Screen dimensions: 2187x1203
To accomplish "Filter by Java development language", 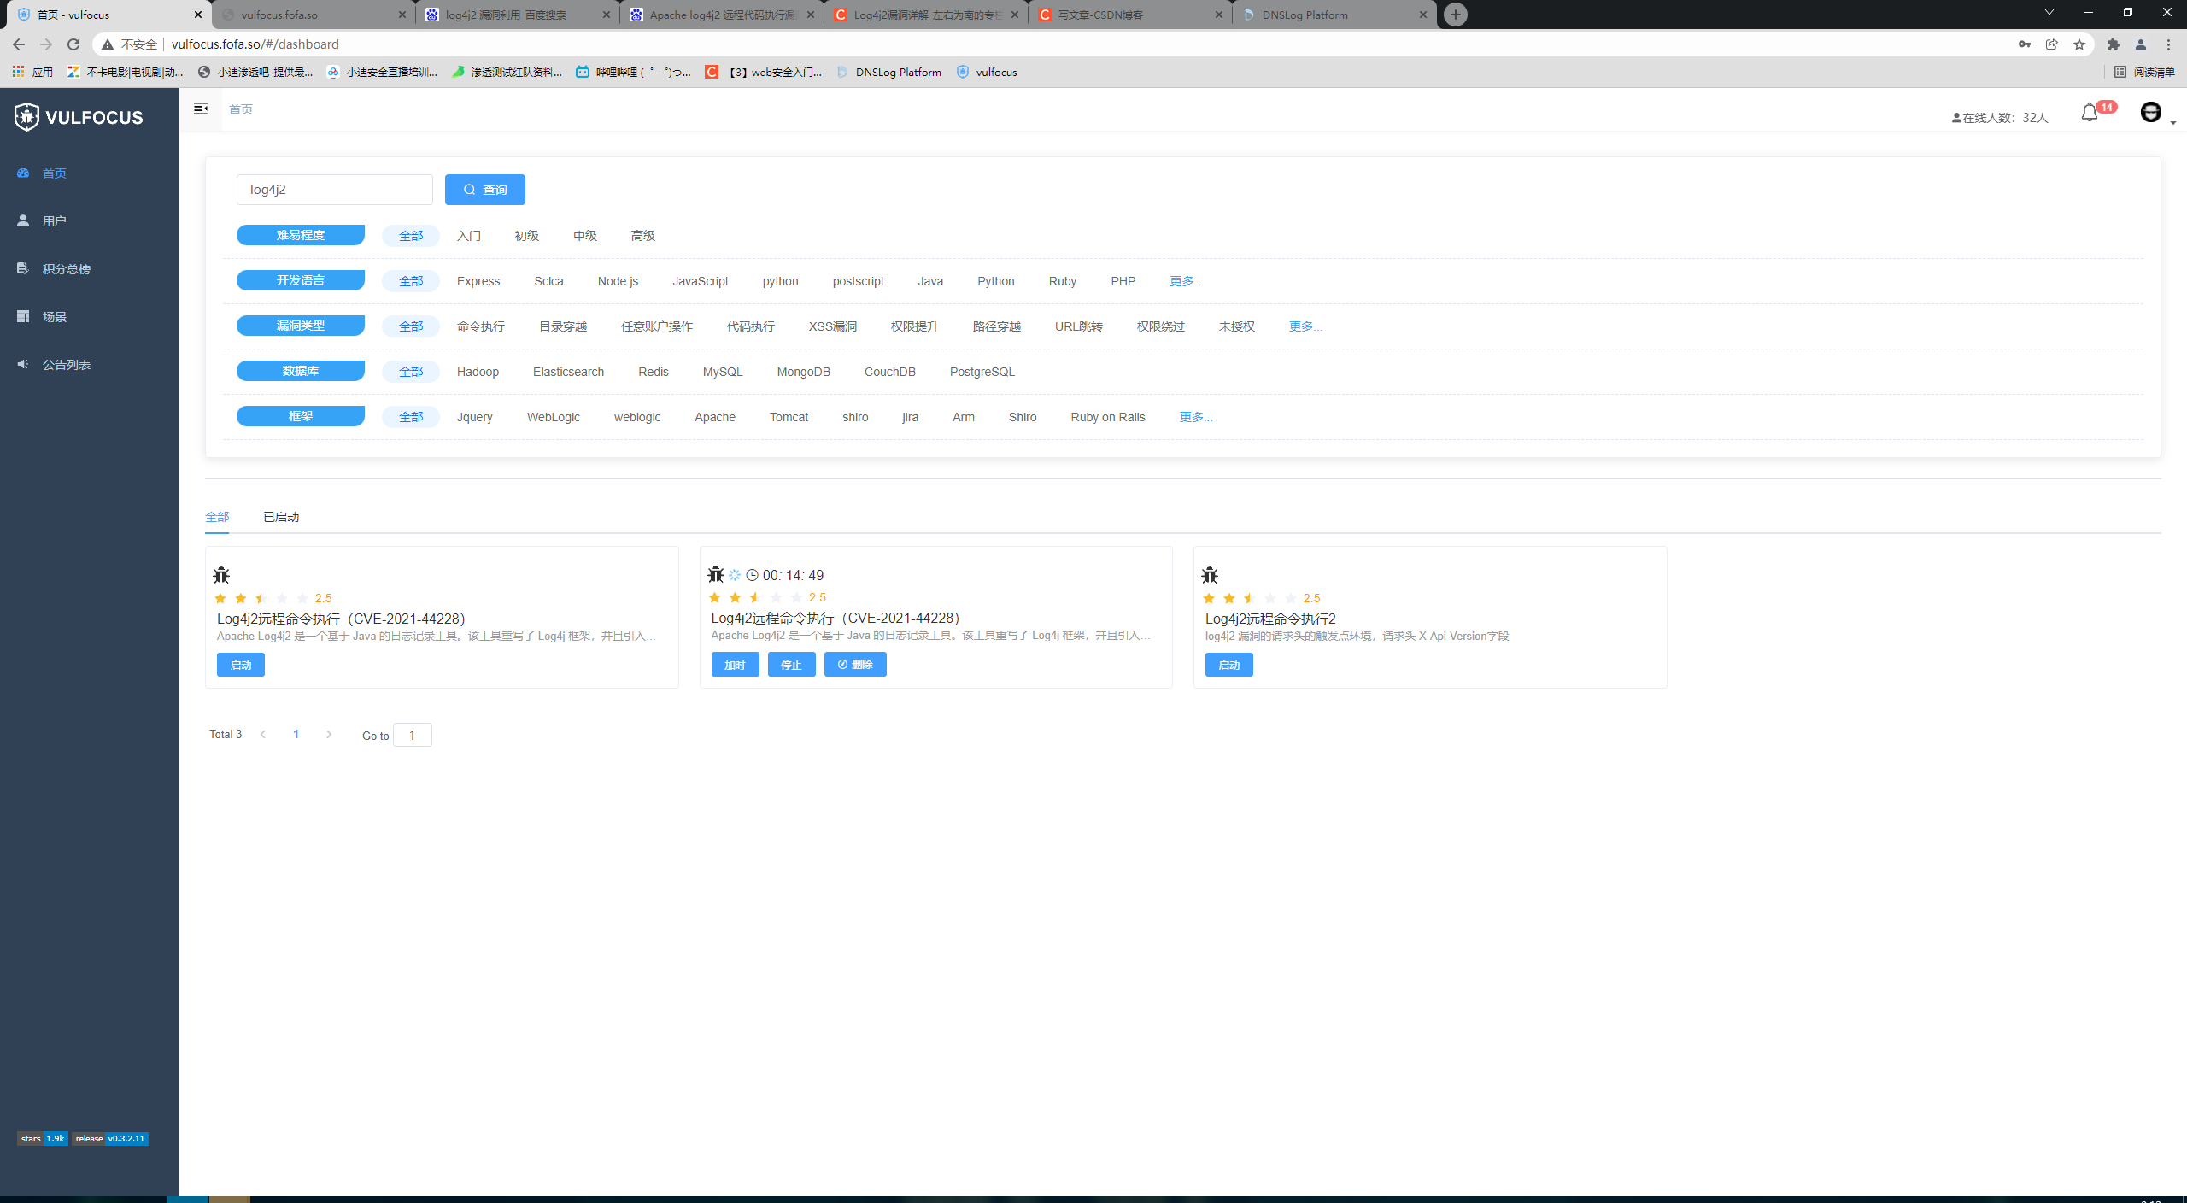I will click(930, 281).
